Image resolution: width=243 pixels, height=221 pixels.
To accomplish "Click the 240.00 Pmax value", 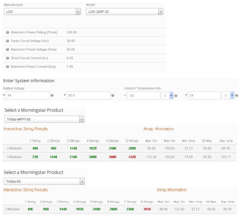I will pyautogui.click(x=72, y=32).
